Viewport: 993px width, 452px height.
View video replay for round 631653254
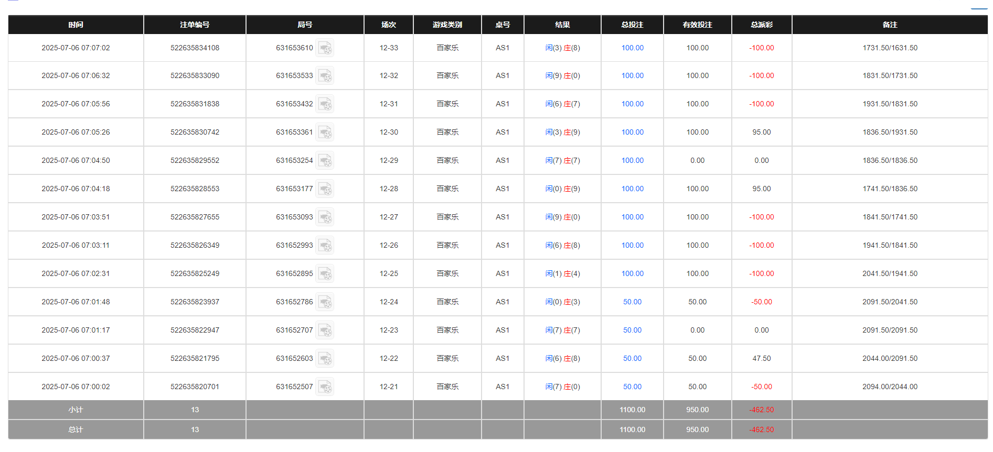pos(325,161)
